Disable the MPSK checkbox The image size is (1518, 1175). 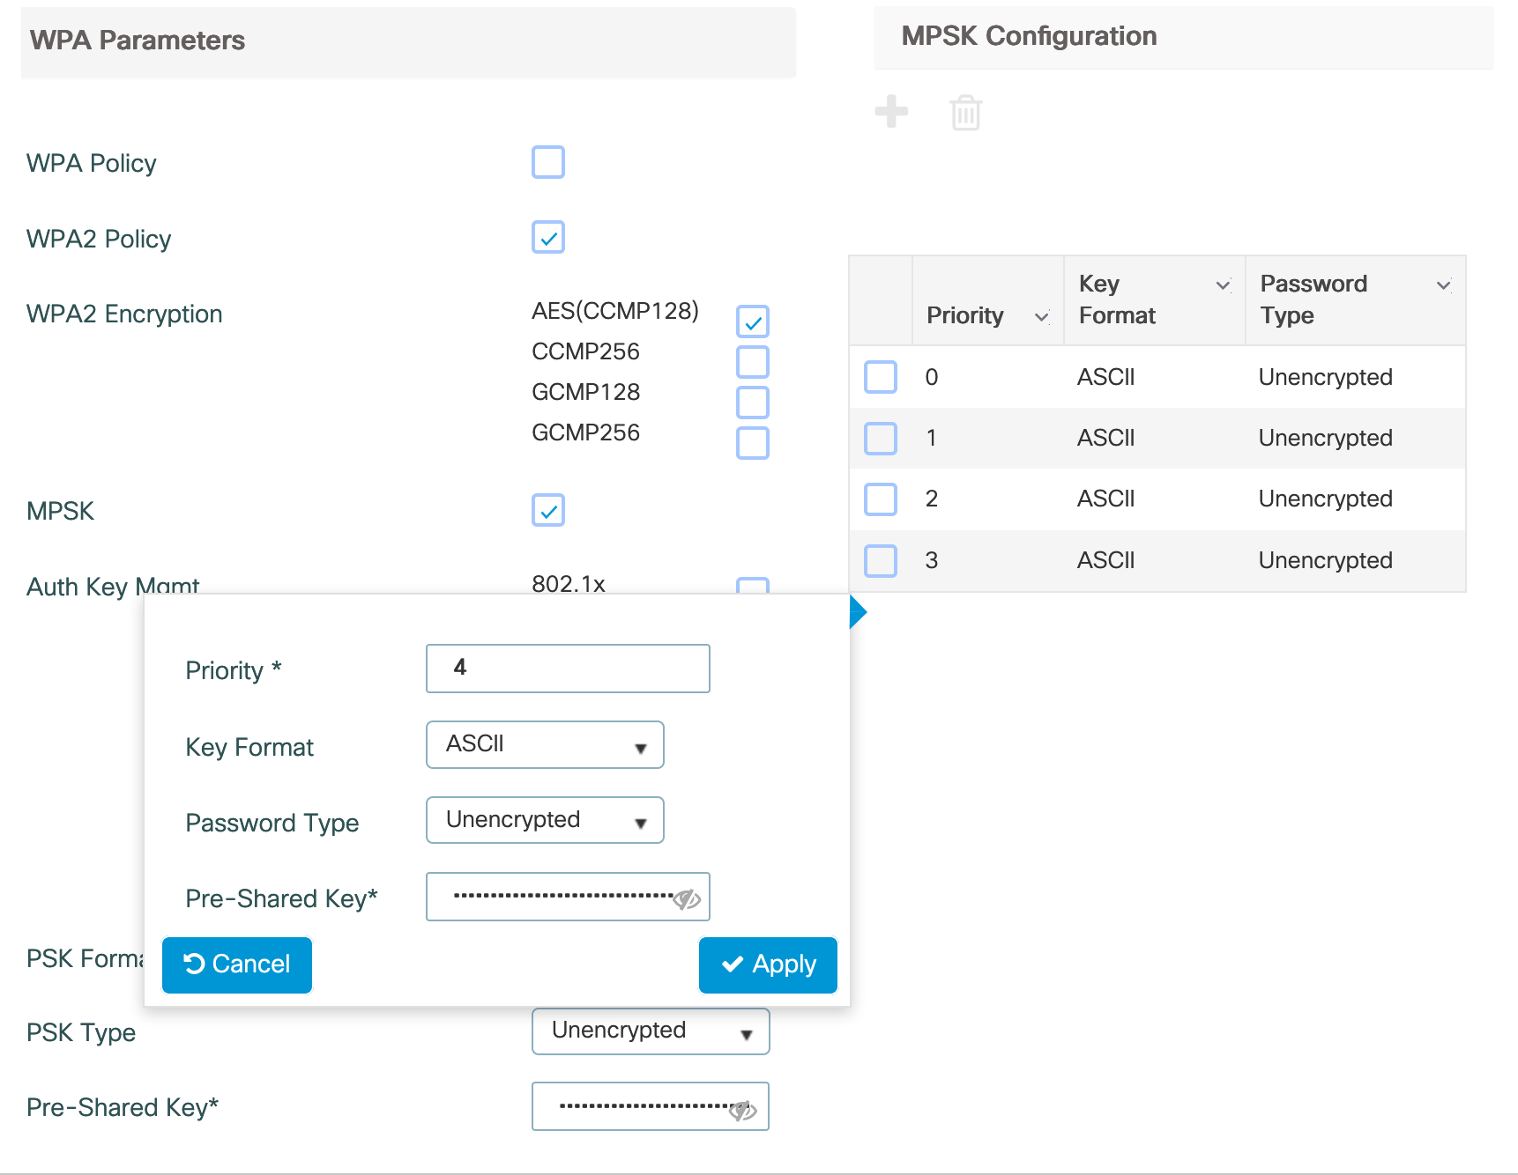coord(547,510)
